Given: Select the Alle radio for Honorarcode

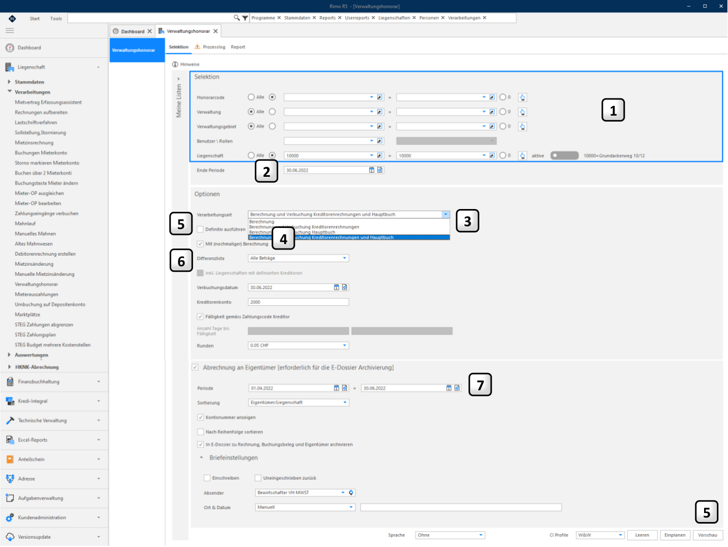Looking at the screenshot, I should click(251, 97).
